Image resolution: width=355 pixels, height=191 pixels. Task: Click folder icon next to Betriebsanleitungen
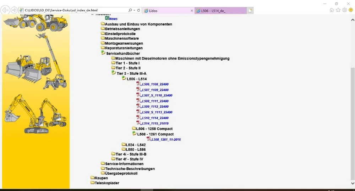(x=103, y=28)
